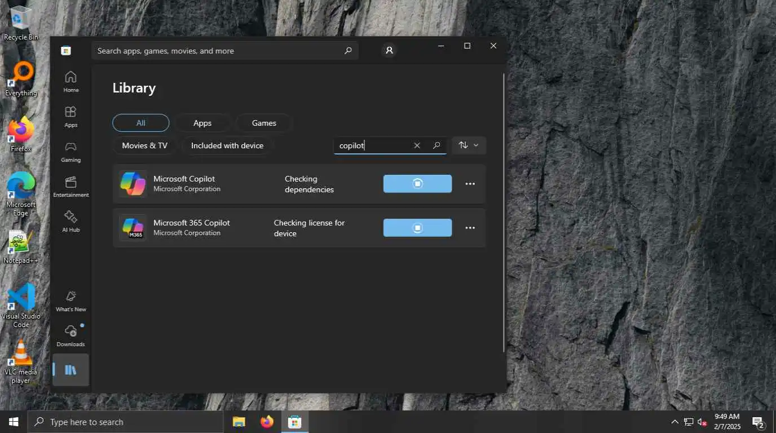Open the taskbar clock and date
776x433 pixels.
(727, 422)
